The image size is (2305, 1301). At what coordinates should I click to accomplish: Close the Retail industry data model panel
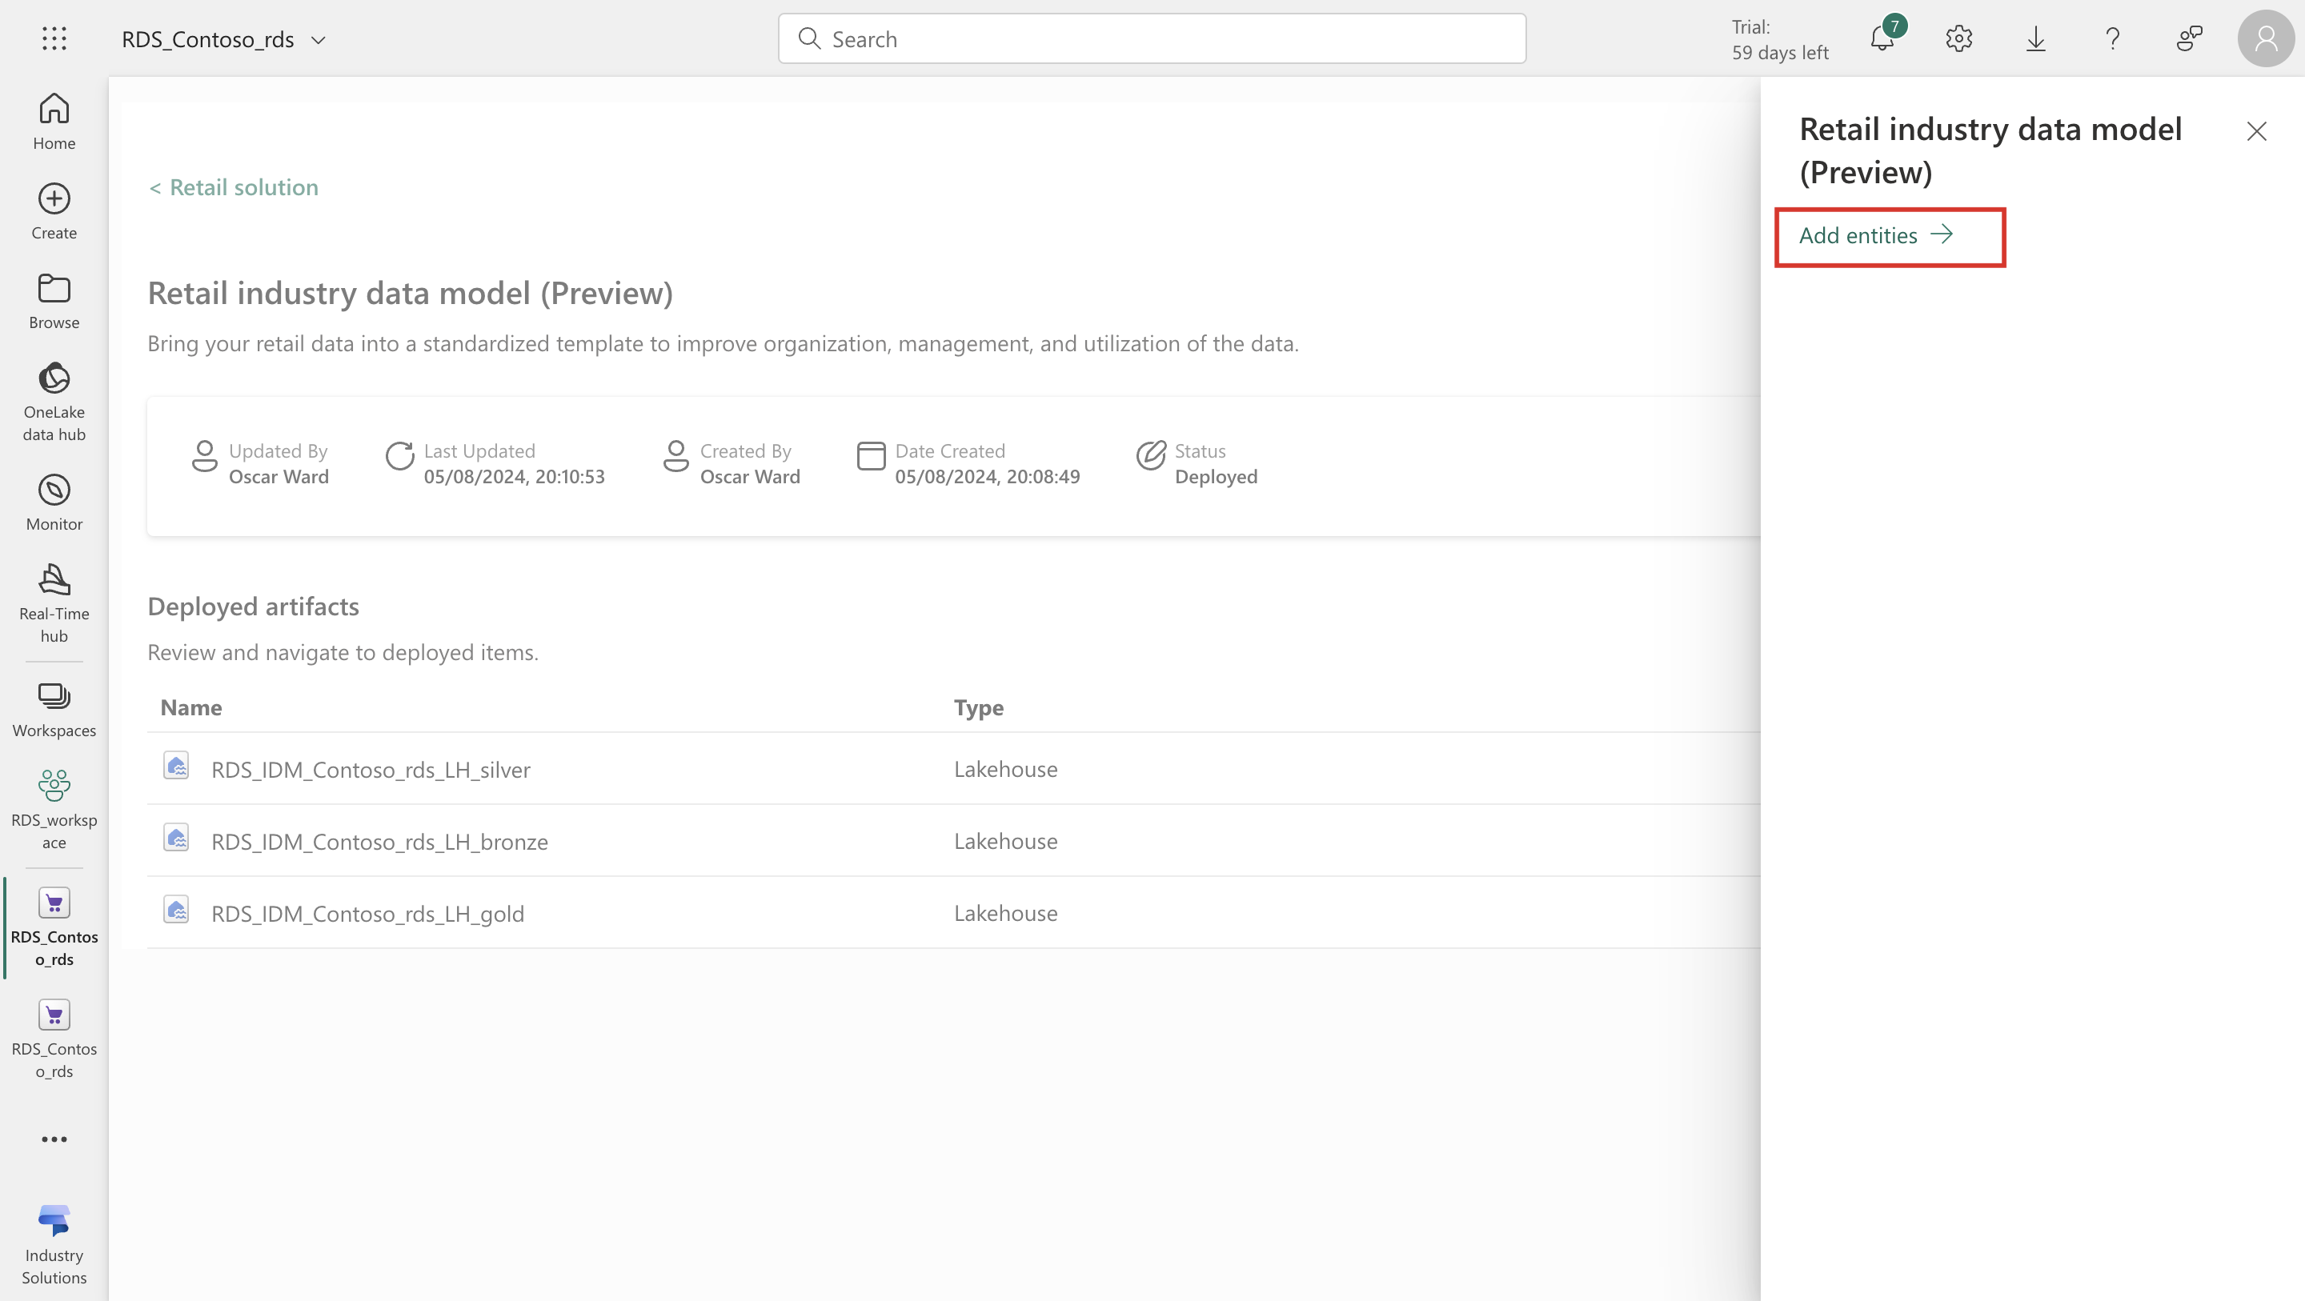click(x=2256, y=131)
